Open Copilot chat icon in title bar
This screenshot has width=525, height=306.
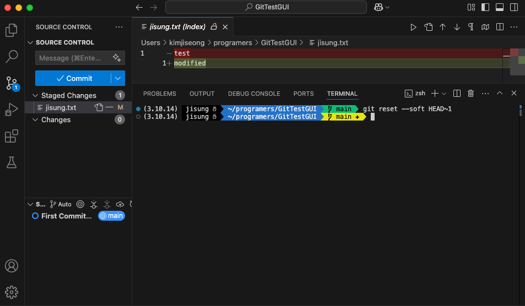378,7
